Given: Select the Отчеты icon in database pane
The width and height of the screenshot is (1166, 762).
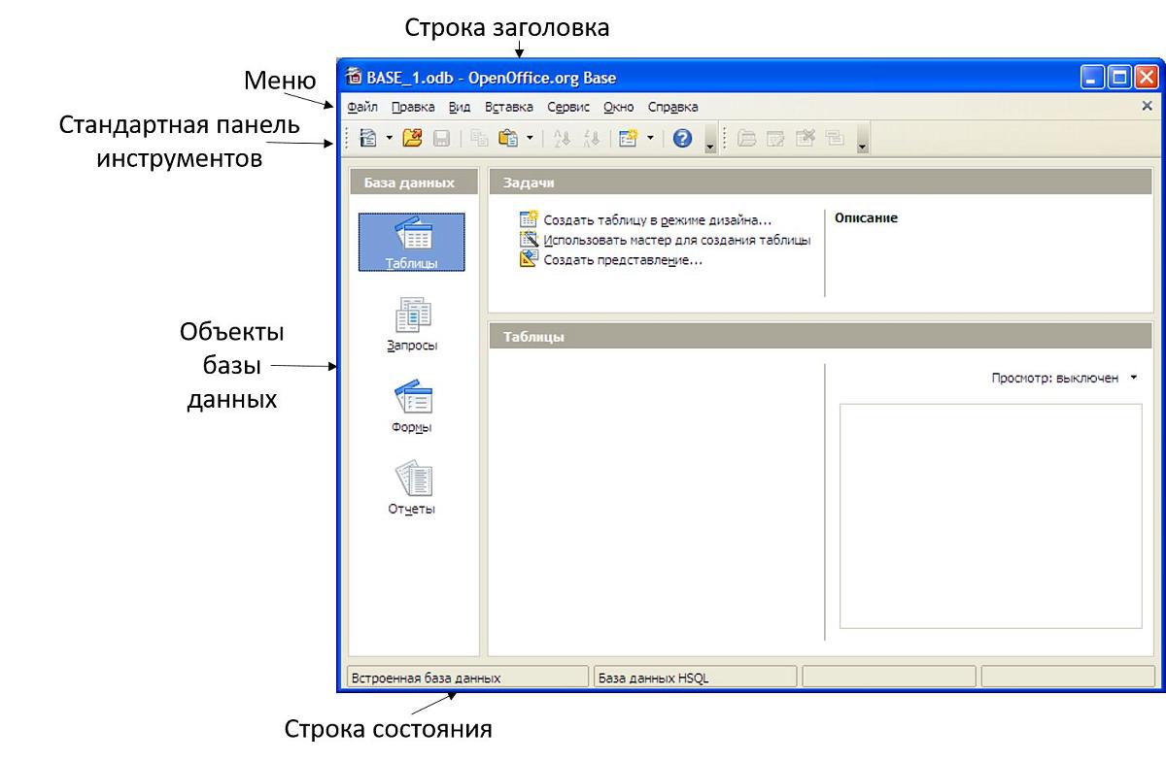Looking at the screenshot, I should click(x=412, y=488).
